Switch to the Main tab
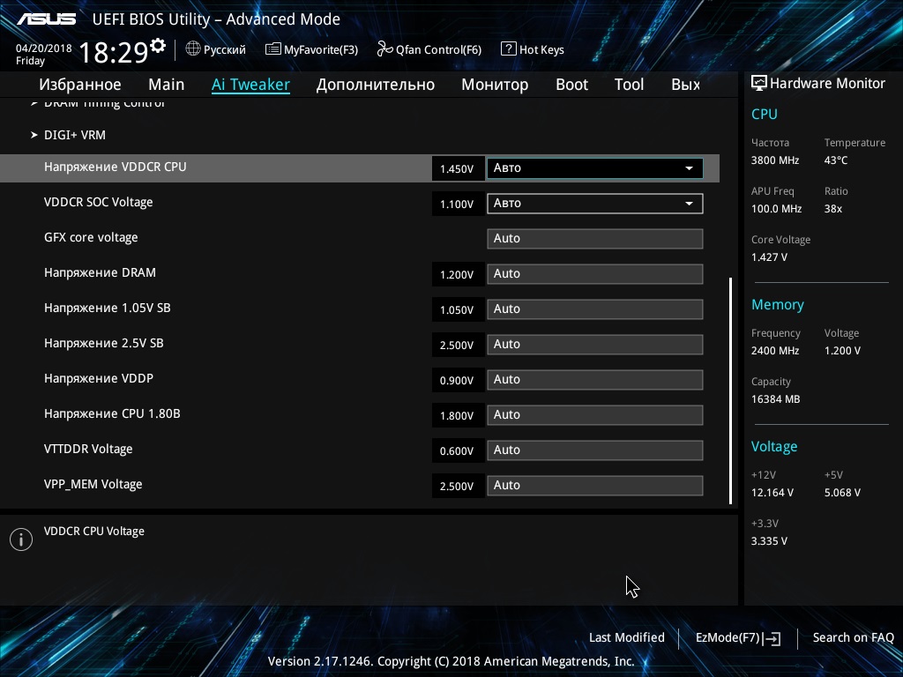903x677 pixels. tap(167, 84)
